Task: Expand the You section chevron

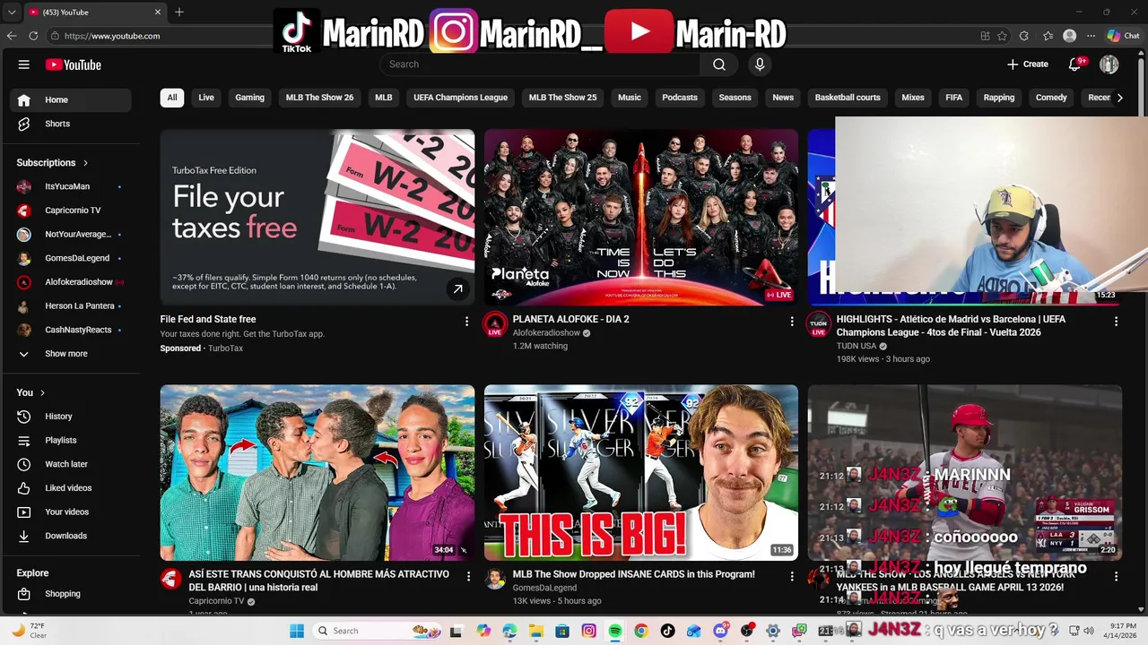Action: (42, 393)
